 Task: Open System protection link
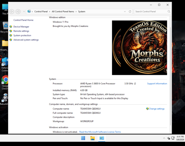click(x=22, y=35)
